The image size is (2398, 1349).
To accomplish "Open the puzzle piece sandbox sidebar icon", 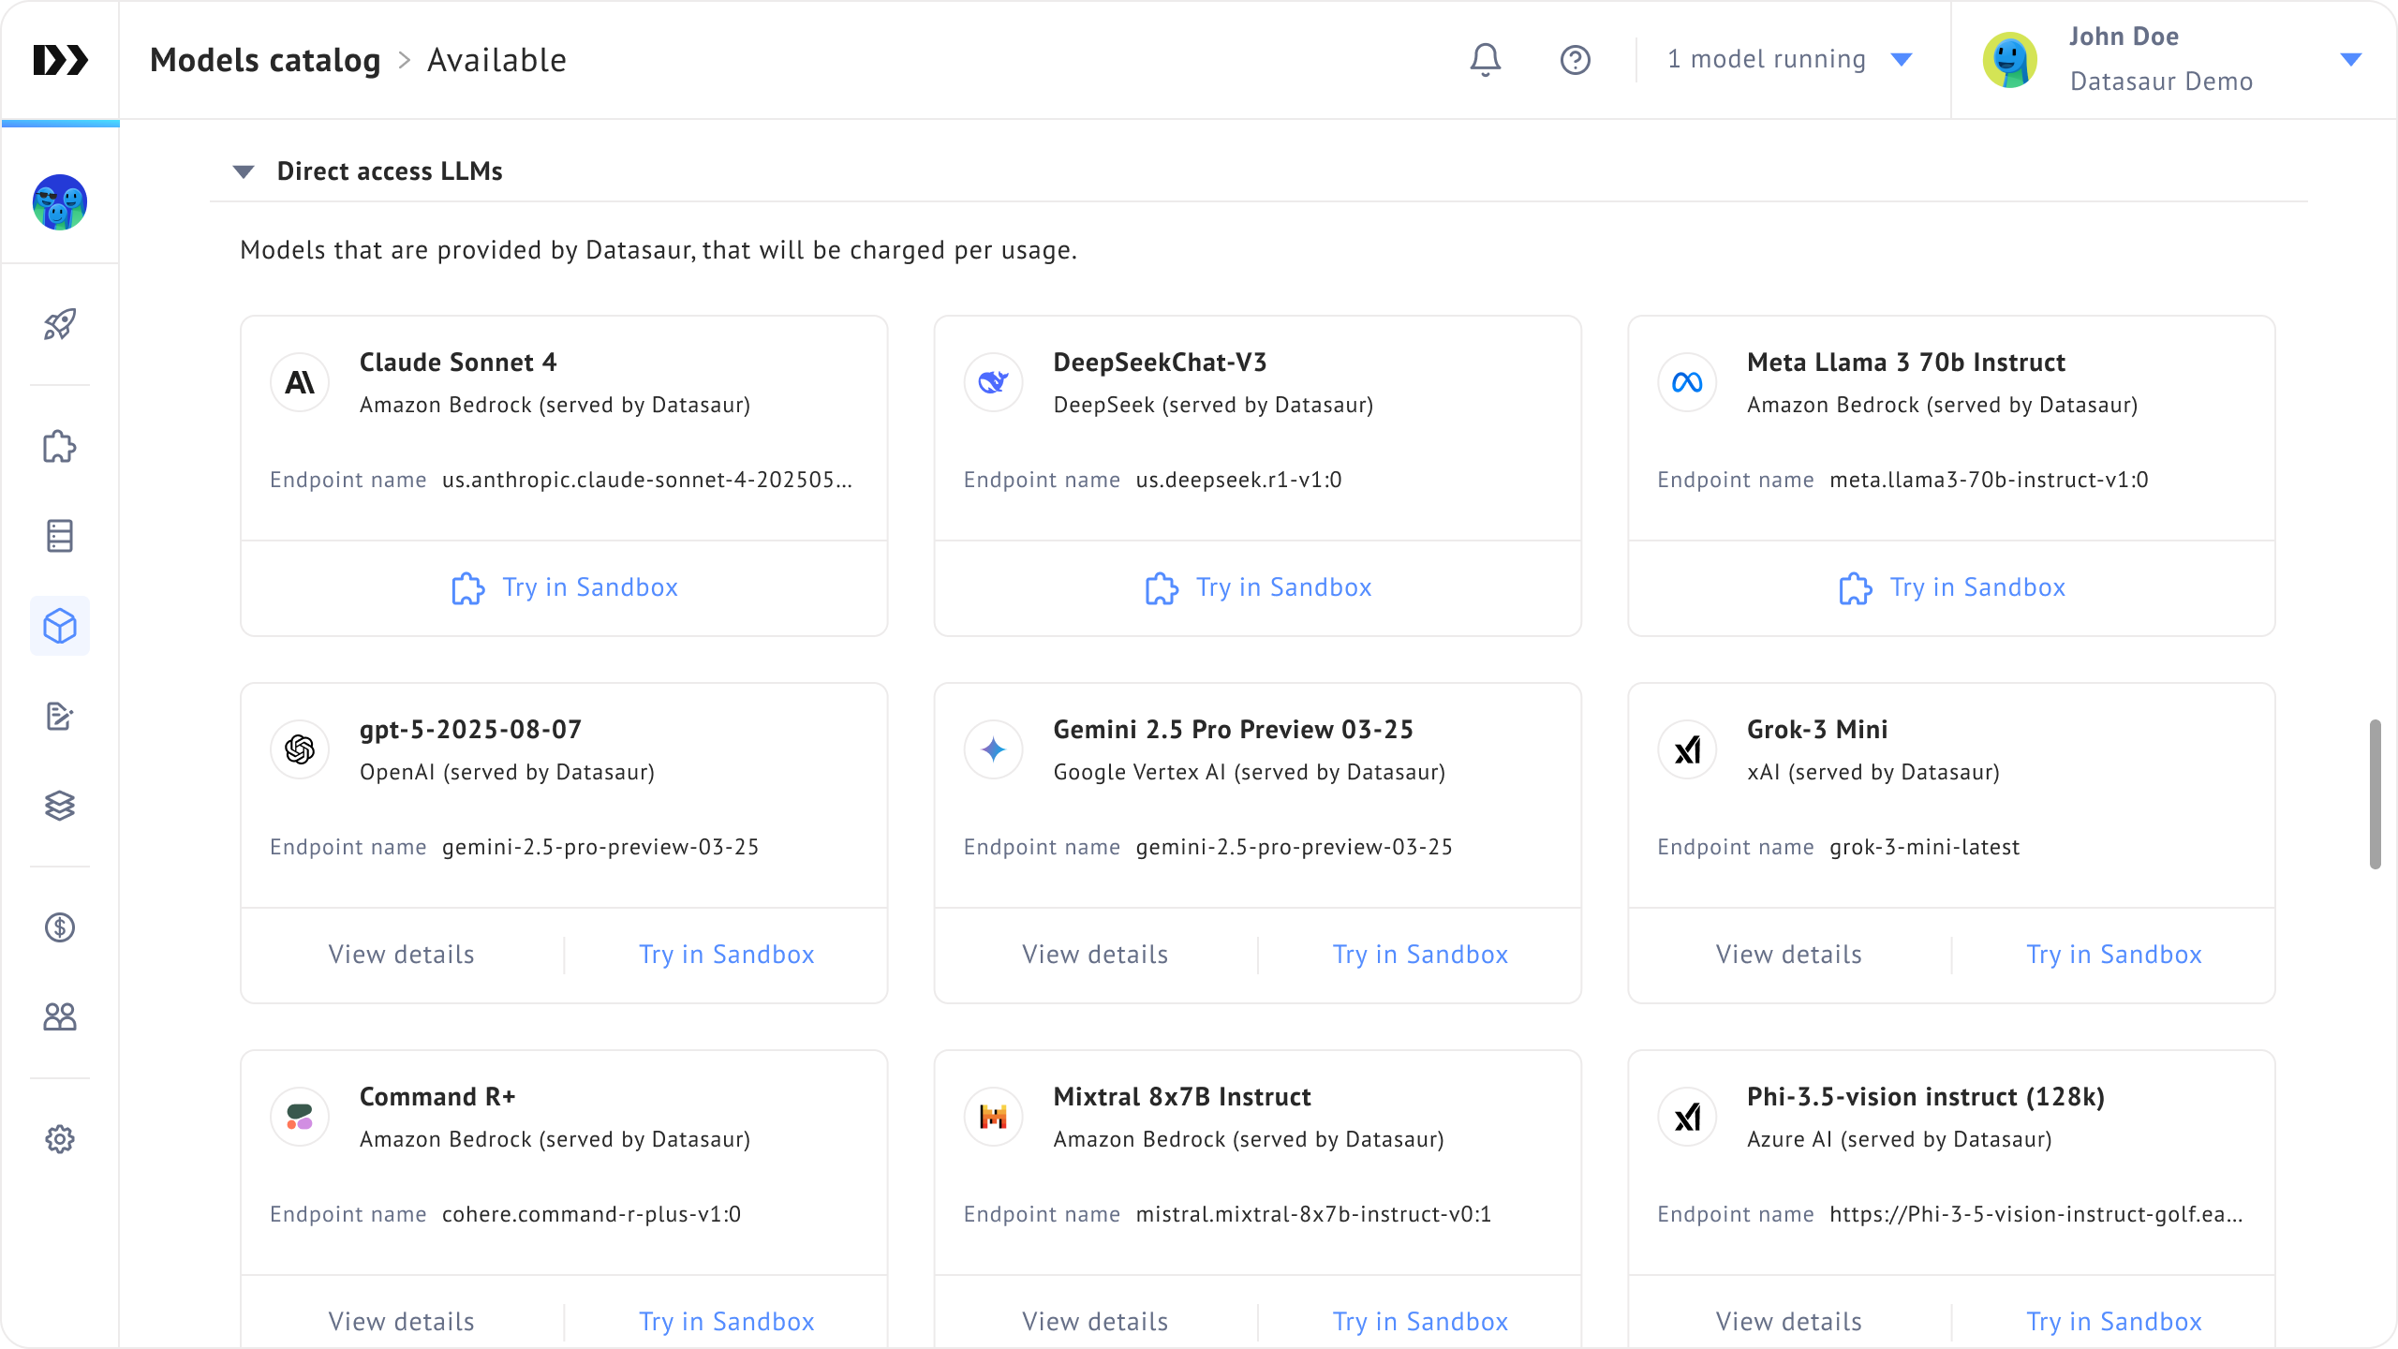I will 60,447.
